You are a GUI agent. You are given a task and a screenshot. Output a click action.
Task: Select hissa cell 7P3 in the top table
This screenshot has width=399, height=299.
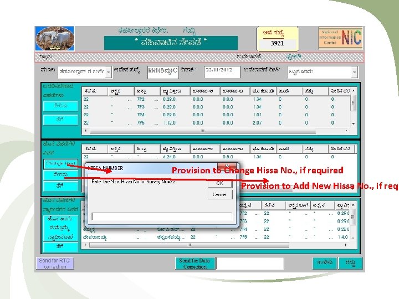coord(141,107)
